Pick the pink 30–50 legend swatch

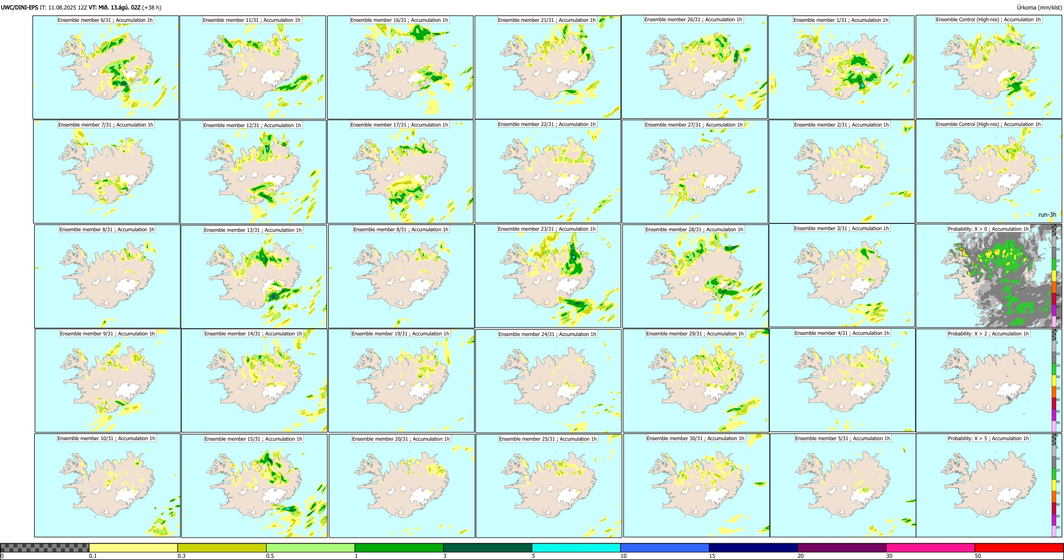tap(930, 548)
